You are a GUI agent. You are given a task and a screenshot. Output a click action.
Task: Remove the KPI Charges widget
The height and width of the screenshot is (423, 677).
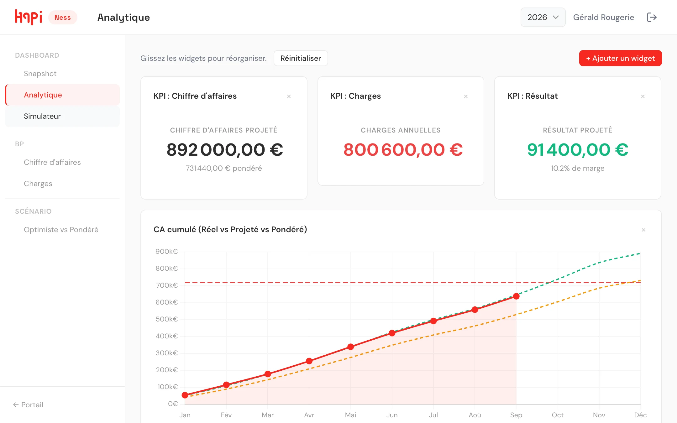tap(466, 97)
